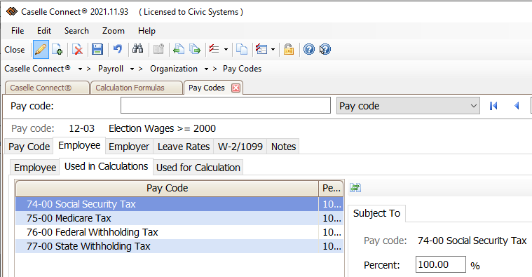Open dropdown arrow beside red checklist icon
This screenshot has height=277, width=532.
point(226,50)
